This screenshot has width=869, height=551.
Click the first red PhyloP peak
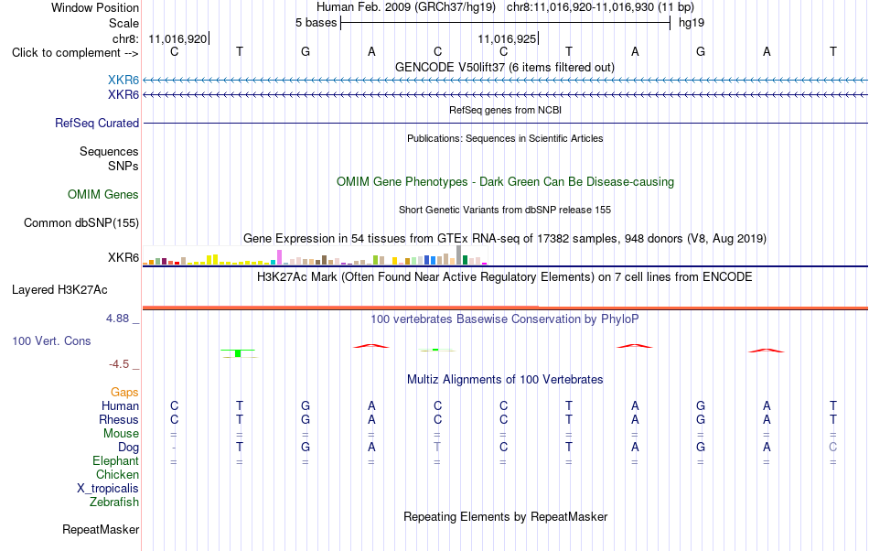click(x=371, y=346)
